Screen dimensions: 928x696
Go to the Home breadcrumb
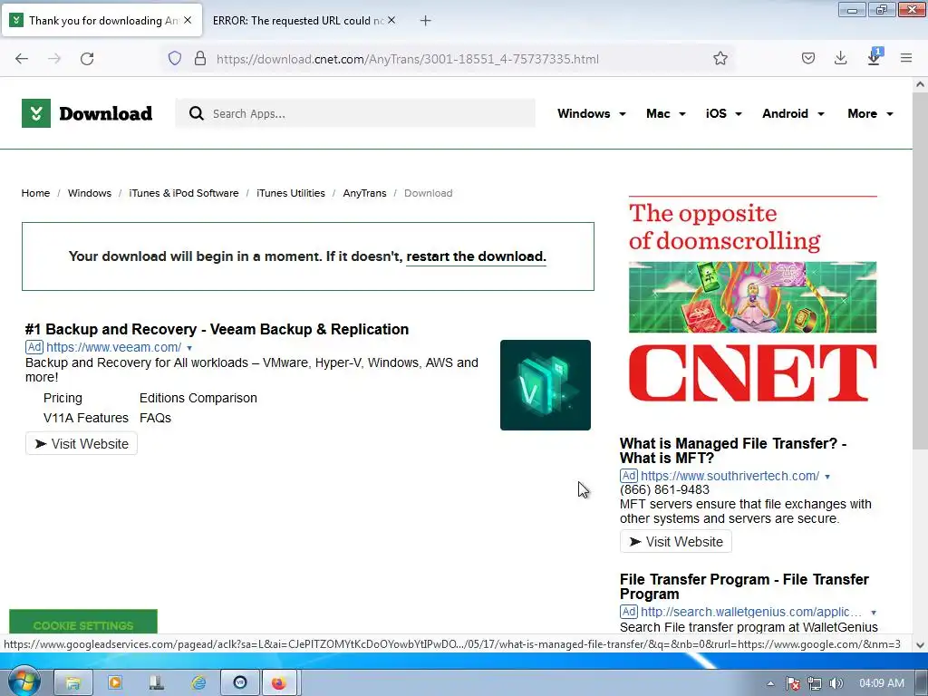(x=35, y=193)
